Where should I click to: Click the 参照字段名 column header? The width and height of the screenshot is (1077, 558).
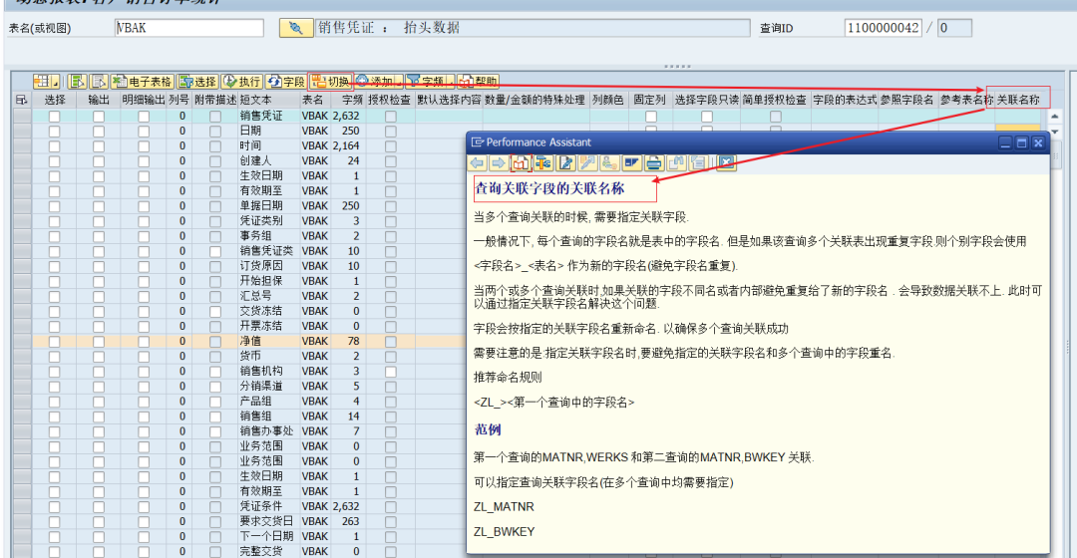coord(907,101)
